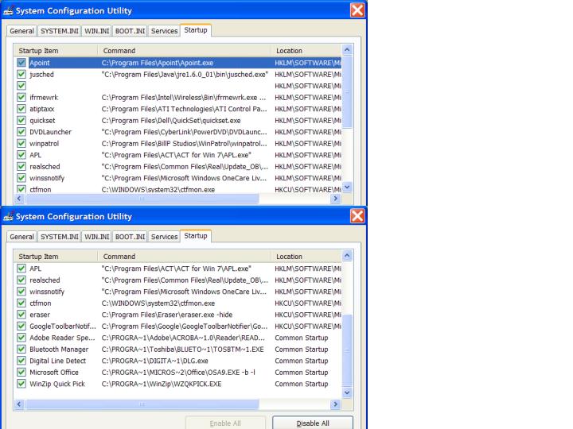Switch to Services tab in lower window
573x429 pixels.
[x=164, y=237]
